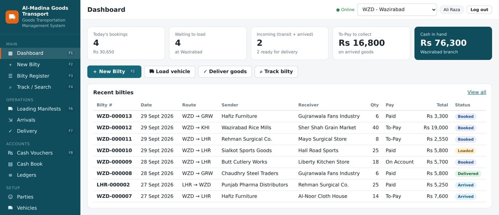Click bilty number LHR-000002
The image size is (499, 215).
click(113, 185)
